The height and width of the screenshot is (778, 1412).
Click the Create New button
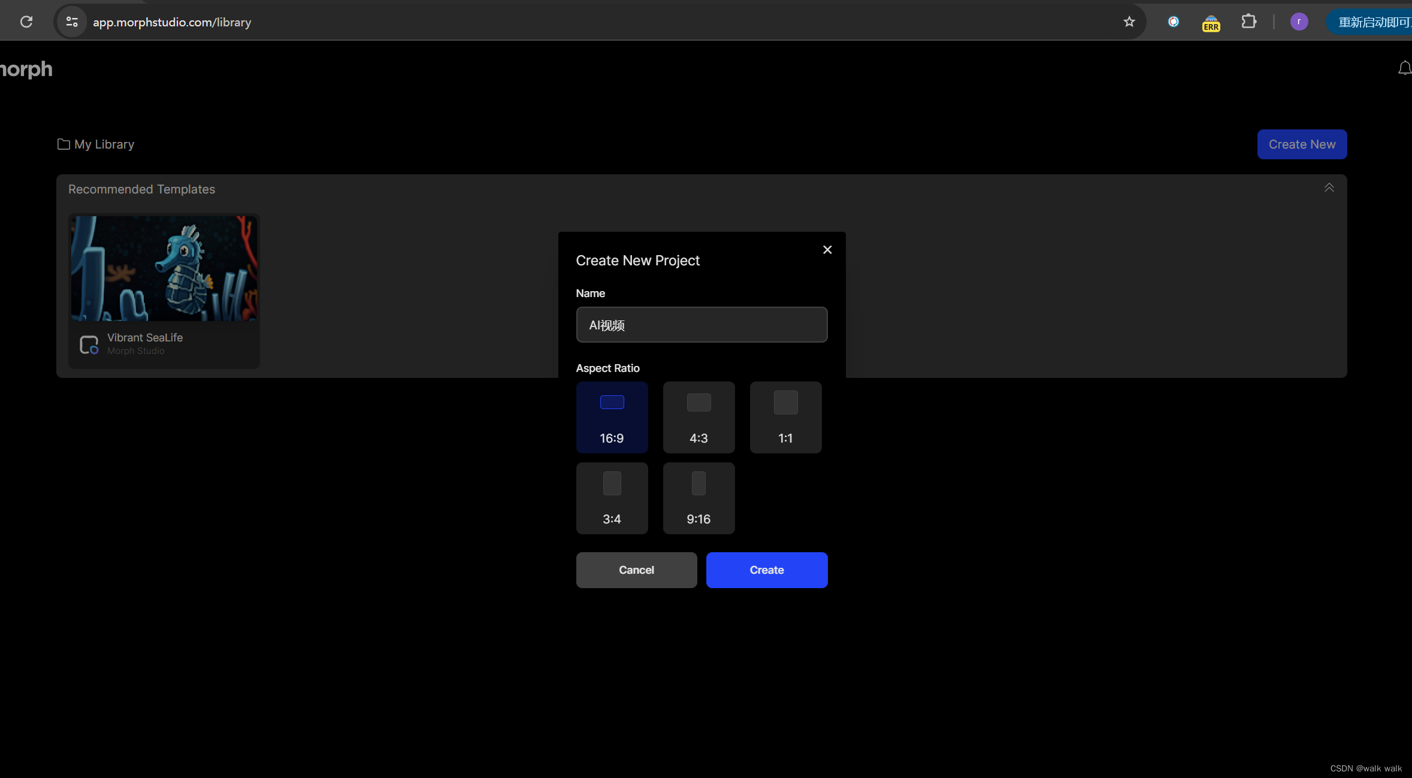[1302, 144]
